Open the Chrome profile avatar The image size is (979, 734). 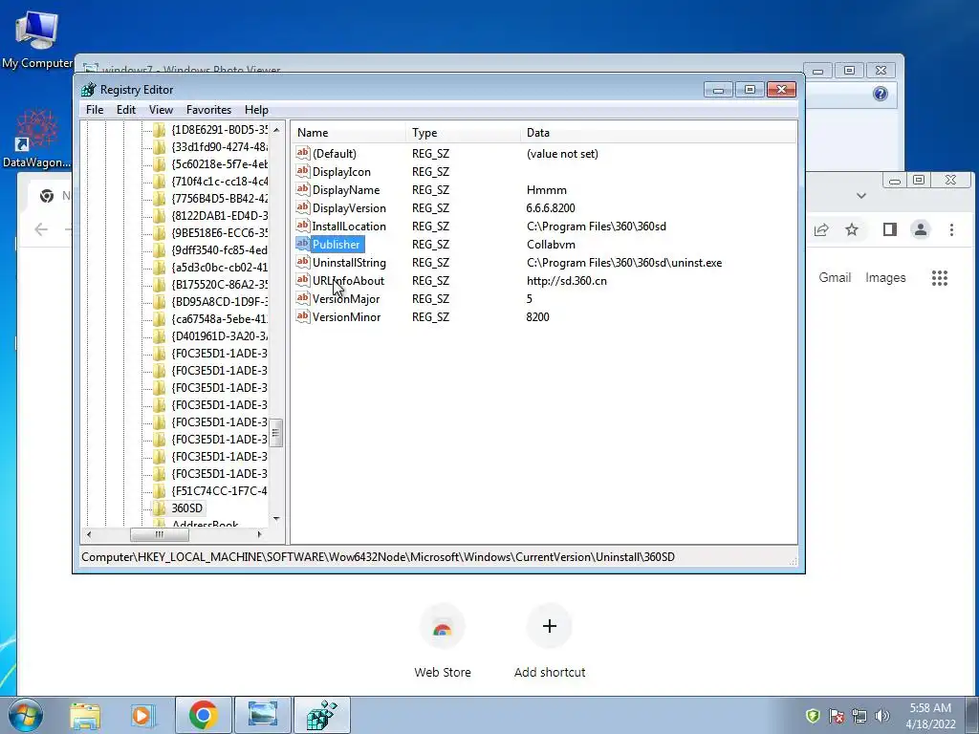[x=921, y=229]
